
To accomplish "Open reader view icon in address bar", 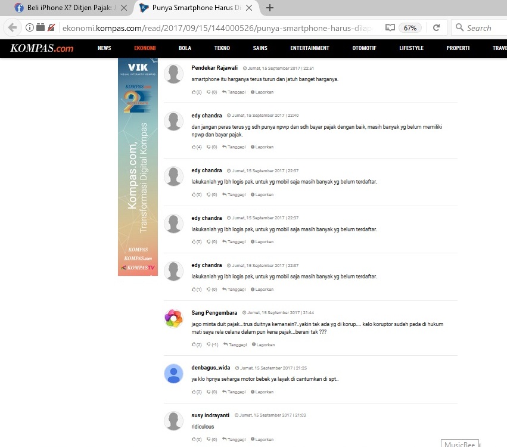I will click(390, 28).
